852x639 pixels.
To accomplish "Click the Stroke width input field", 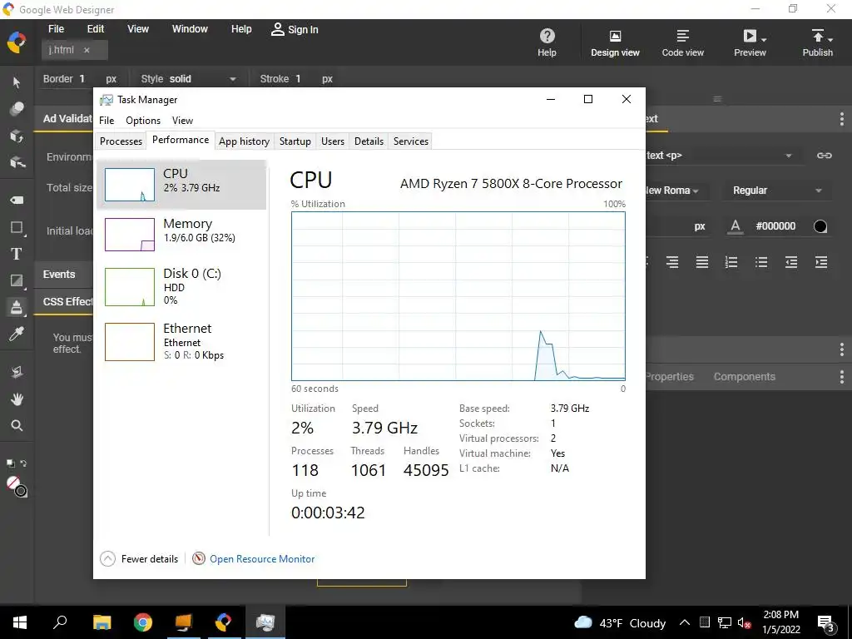I will 299,79.
